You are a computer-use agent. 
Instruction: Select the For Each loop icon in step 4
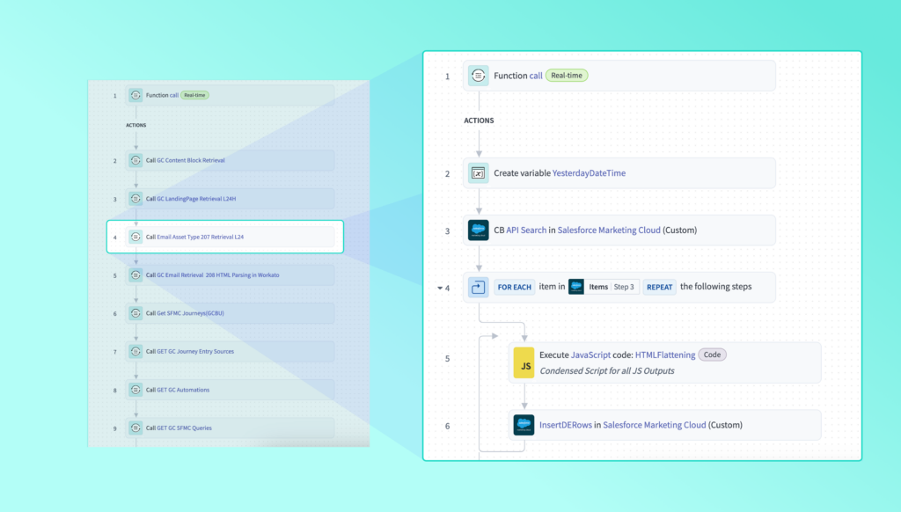point(478,287)
